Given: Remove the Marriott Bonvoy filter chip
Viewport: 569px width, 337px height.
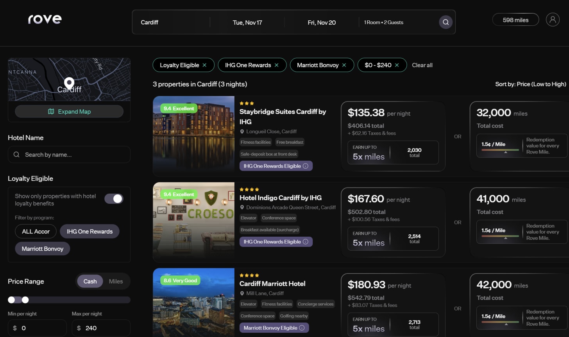Looking at the screenshot, I should (x=344, y=65).
